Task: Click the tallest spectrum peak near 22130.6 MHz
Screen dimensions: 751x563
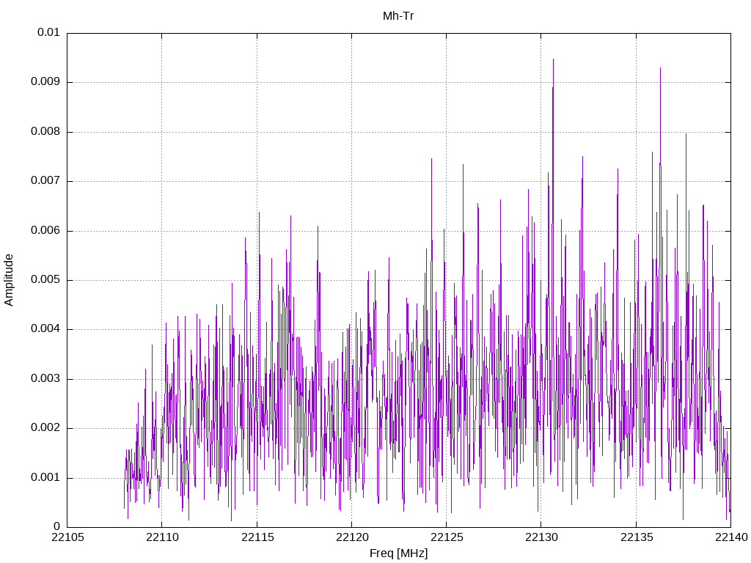Action: click(553, 59)
